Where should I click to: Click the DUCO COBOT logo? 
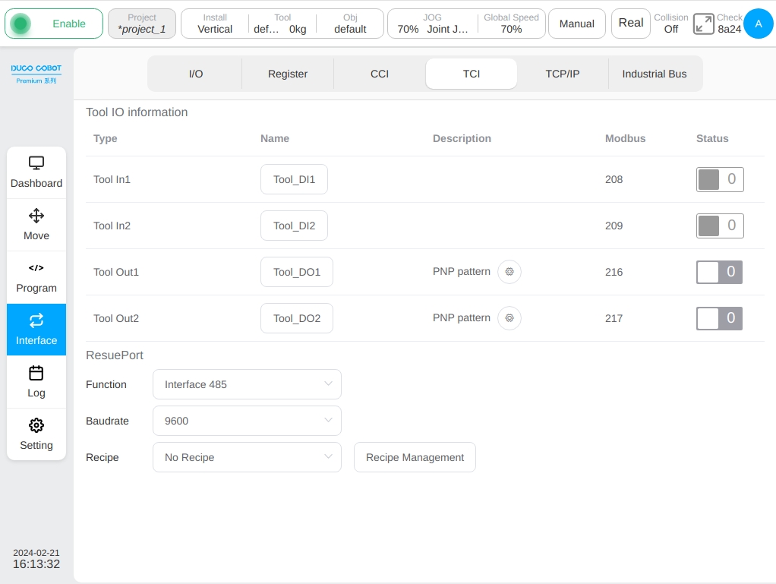pyautogui.click(x=36, y=74)
